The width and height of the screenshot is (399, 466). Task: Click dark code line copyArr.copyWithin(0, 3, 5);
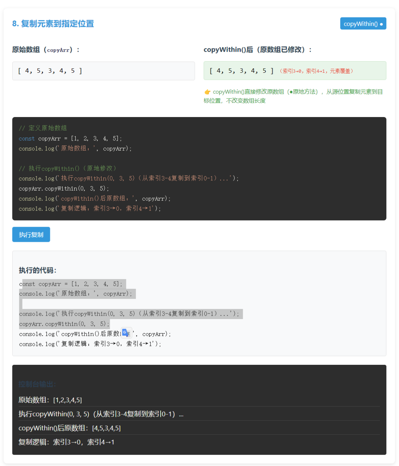click(x=64, y=188)
